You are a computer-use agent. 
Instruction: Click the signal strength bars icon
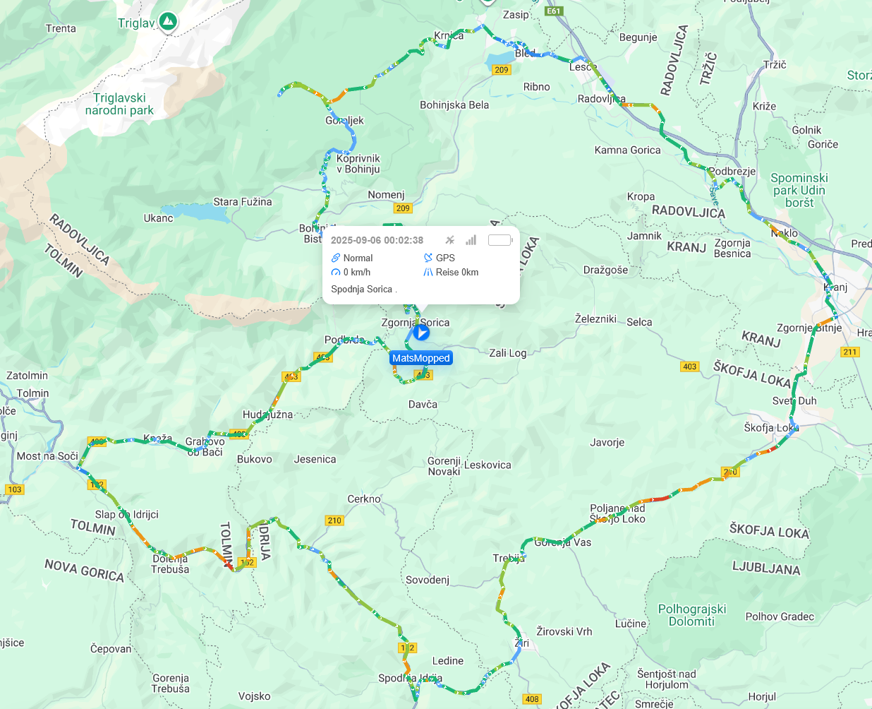(471, 240)
